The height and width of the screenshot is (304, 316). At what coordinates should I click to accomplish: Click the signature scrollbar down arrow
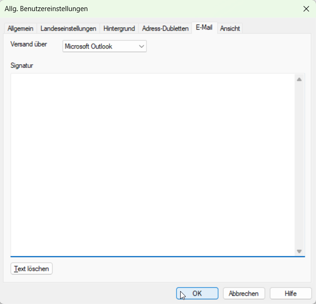click(299, 251)
